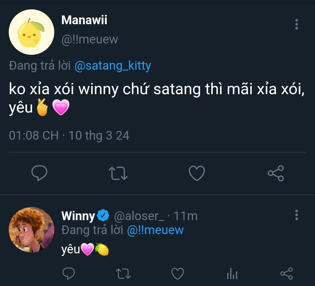Click Winny's blue verified badge

pyautogui.click(x=103, y=216)
